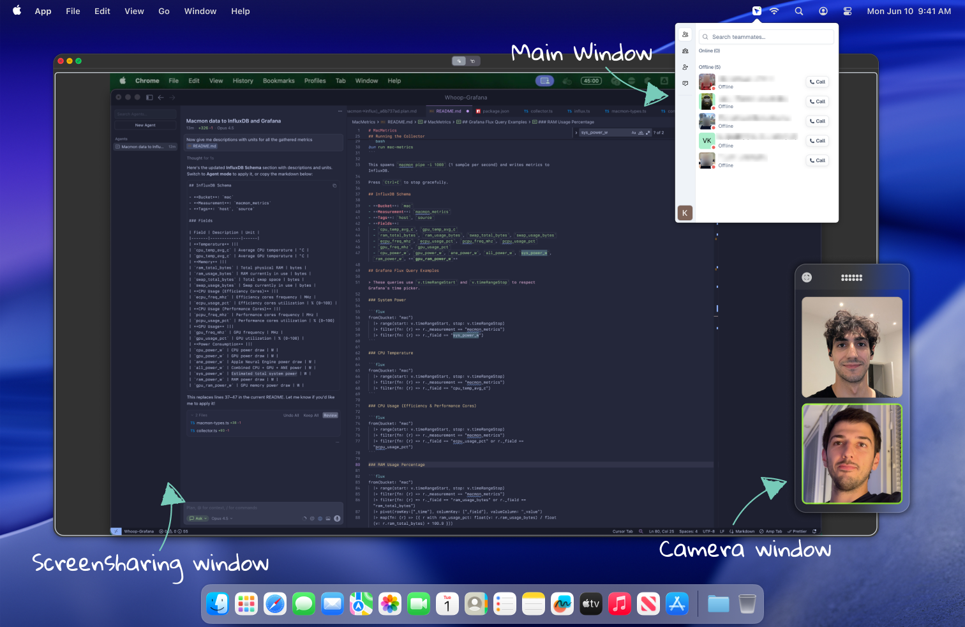Open the feedback chat icon in sidebar
Image resolution: width=965 pixels, height=627 pixels.
(x=685, y=84)
